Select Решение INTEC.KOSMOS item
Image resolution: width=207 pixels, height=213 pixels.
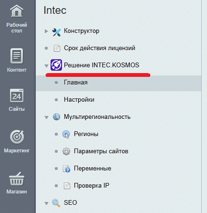[102, 65]
